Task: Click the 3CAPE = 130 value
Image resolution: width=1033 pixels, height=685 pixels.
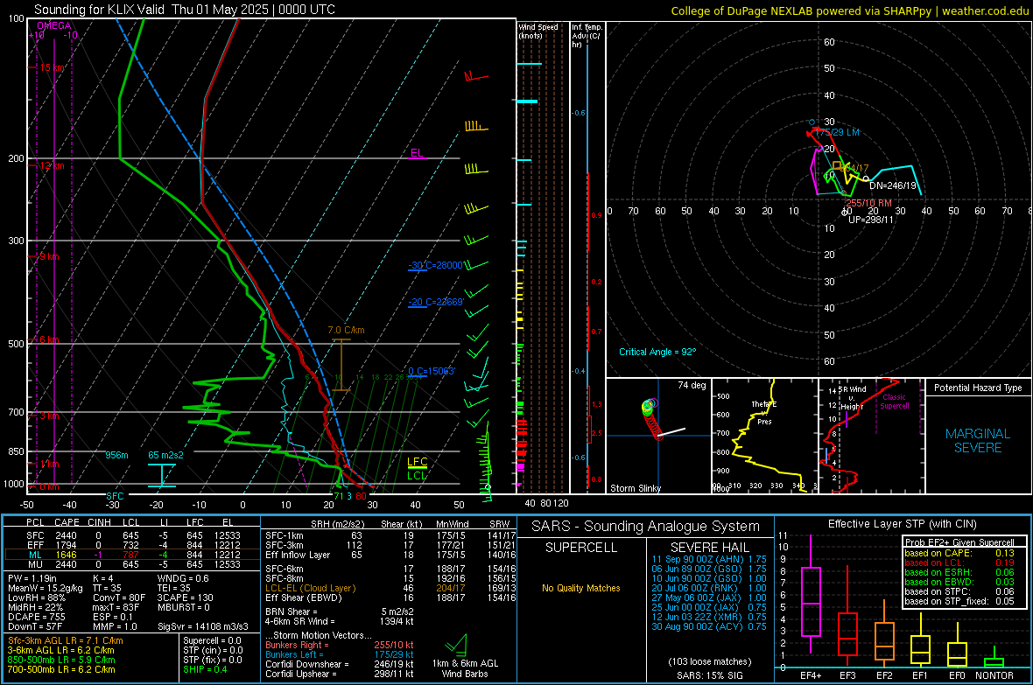Action: click(186, 598)
